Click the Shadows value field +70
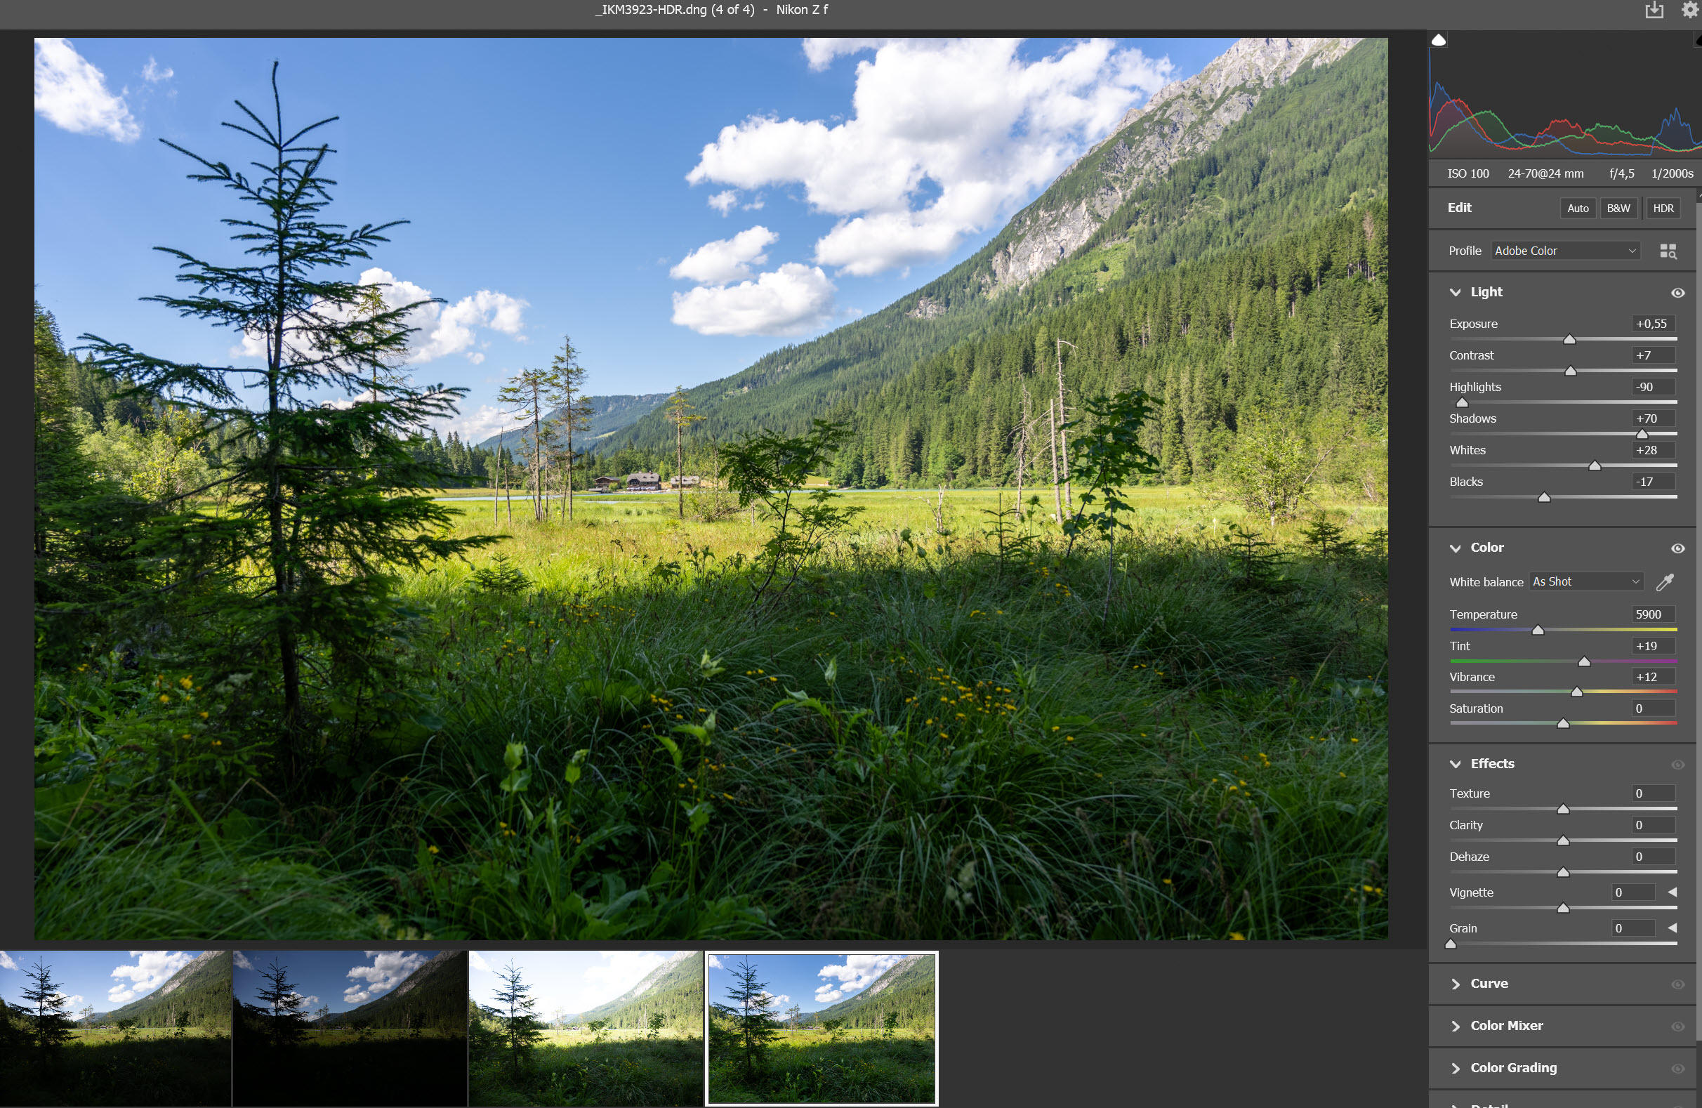This screenshot has width=1702, height=1108. [1654, 418]
